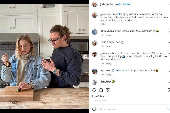Open fifi_bloodaxe's profile avatar
The width and height of the screenshot is (170, 113).
coord(95,32)
